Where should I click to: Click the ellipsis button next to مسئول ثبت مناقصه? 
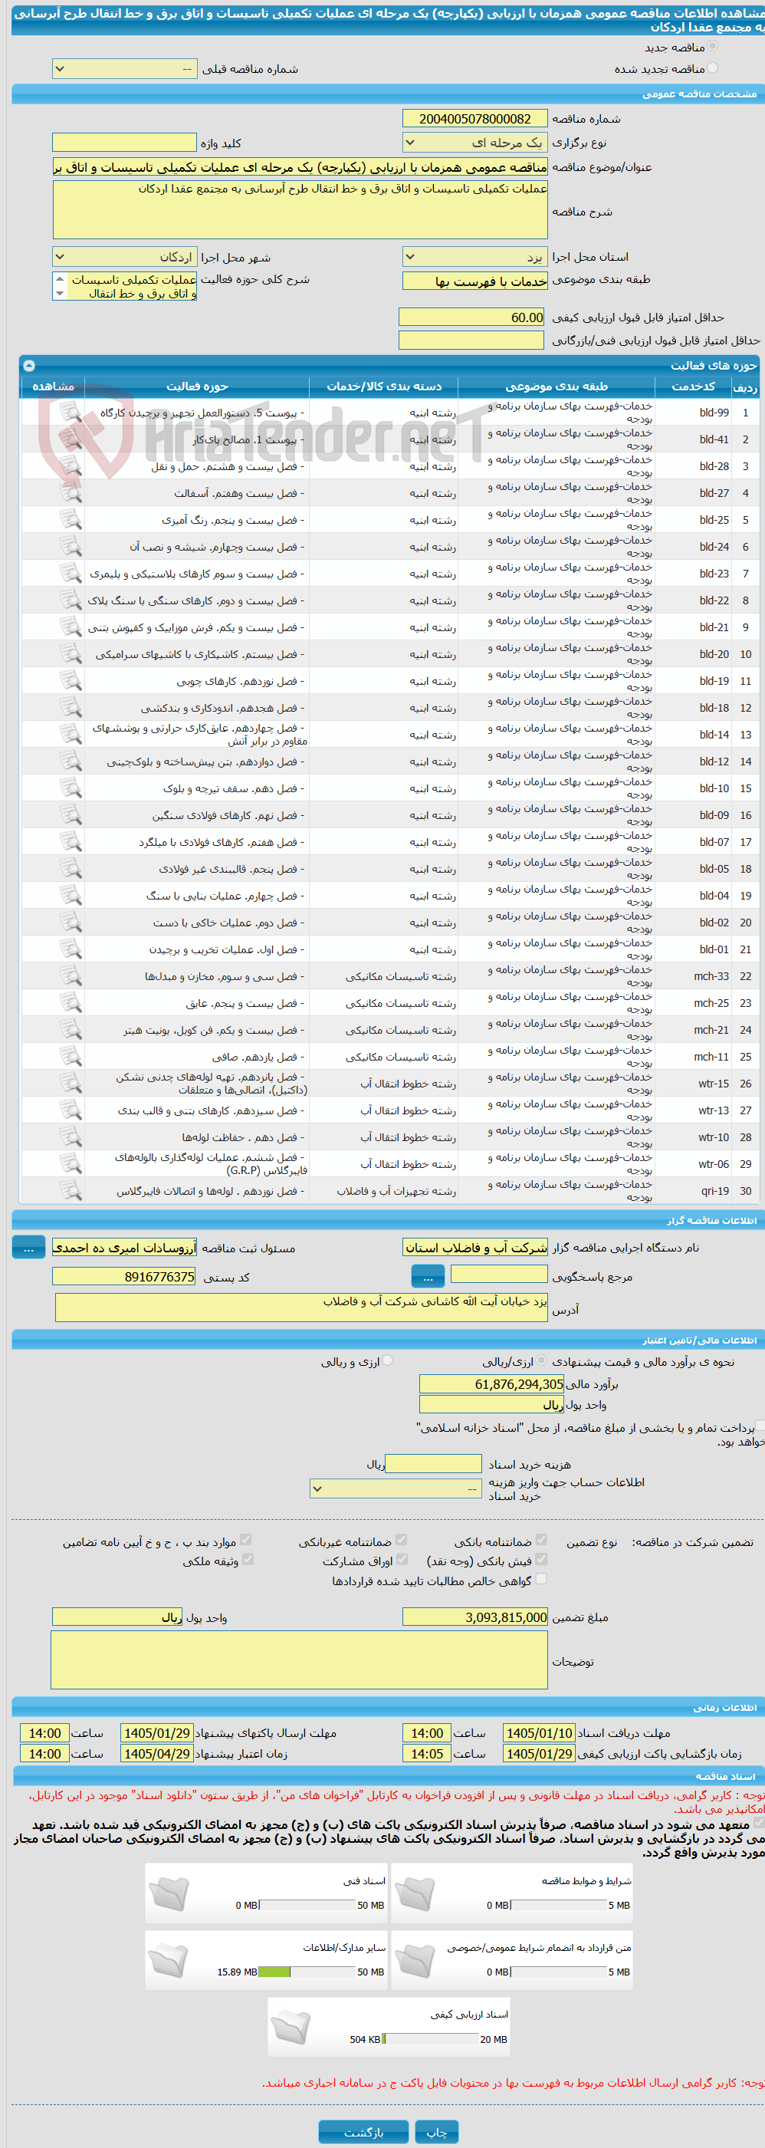tap(28, 1248)
